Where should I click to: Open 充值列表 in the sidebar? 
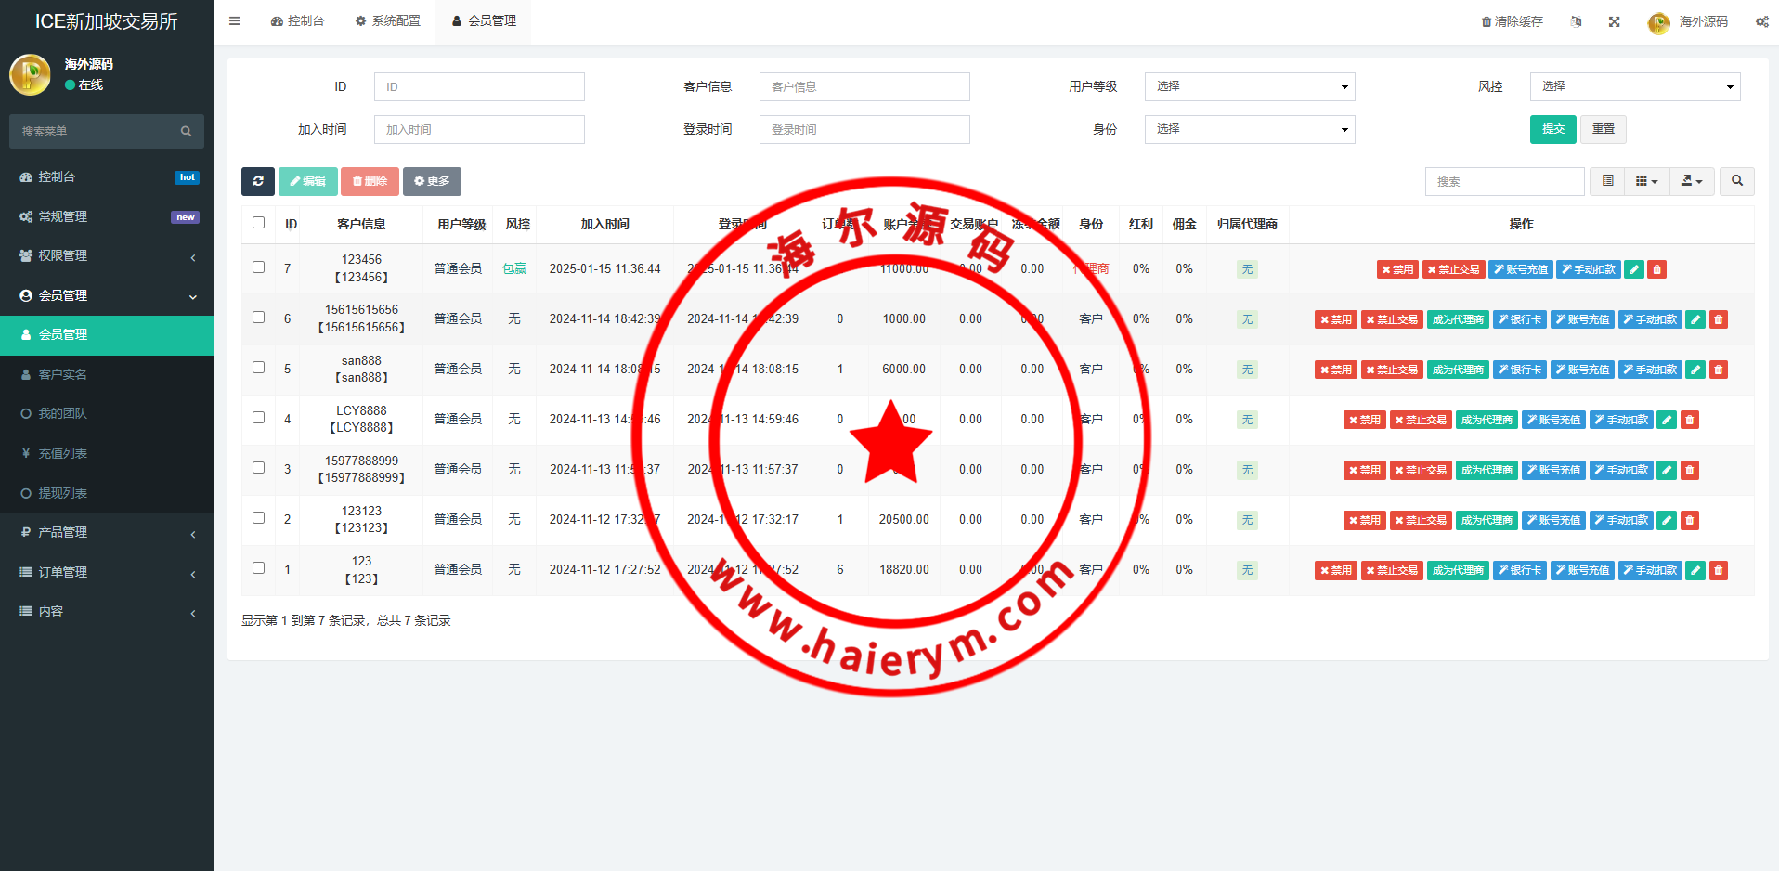pos(63,453)
